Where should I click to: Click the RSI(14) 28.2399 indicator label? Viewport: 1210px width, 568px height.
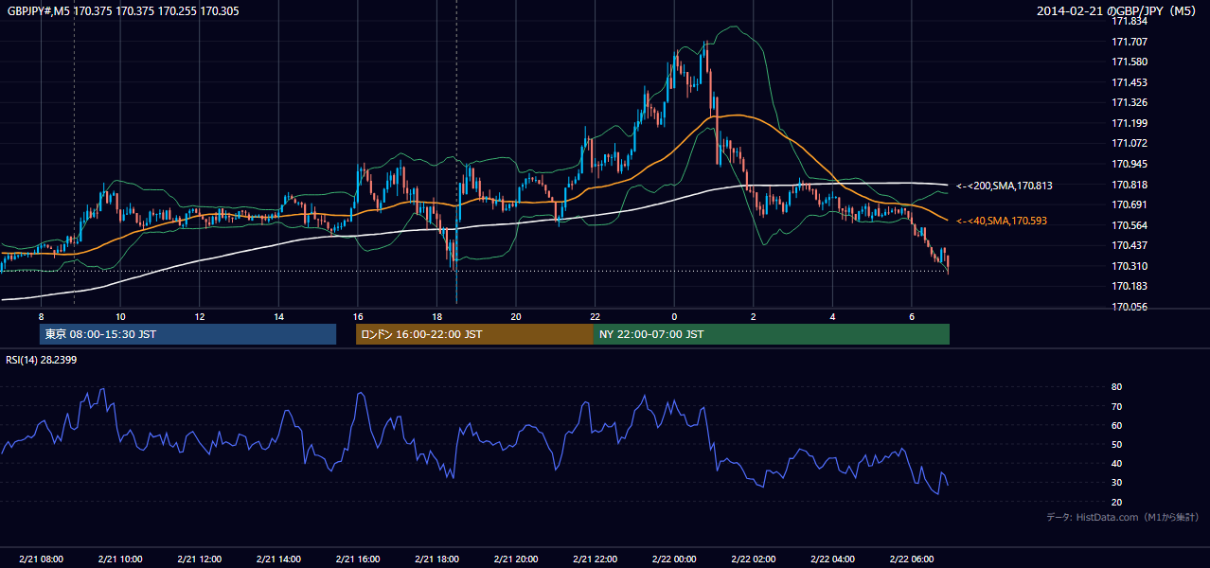(44, 360)
